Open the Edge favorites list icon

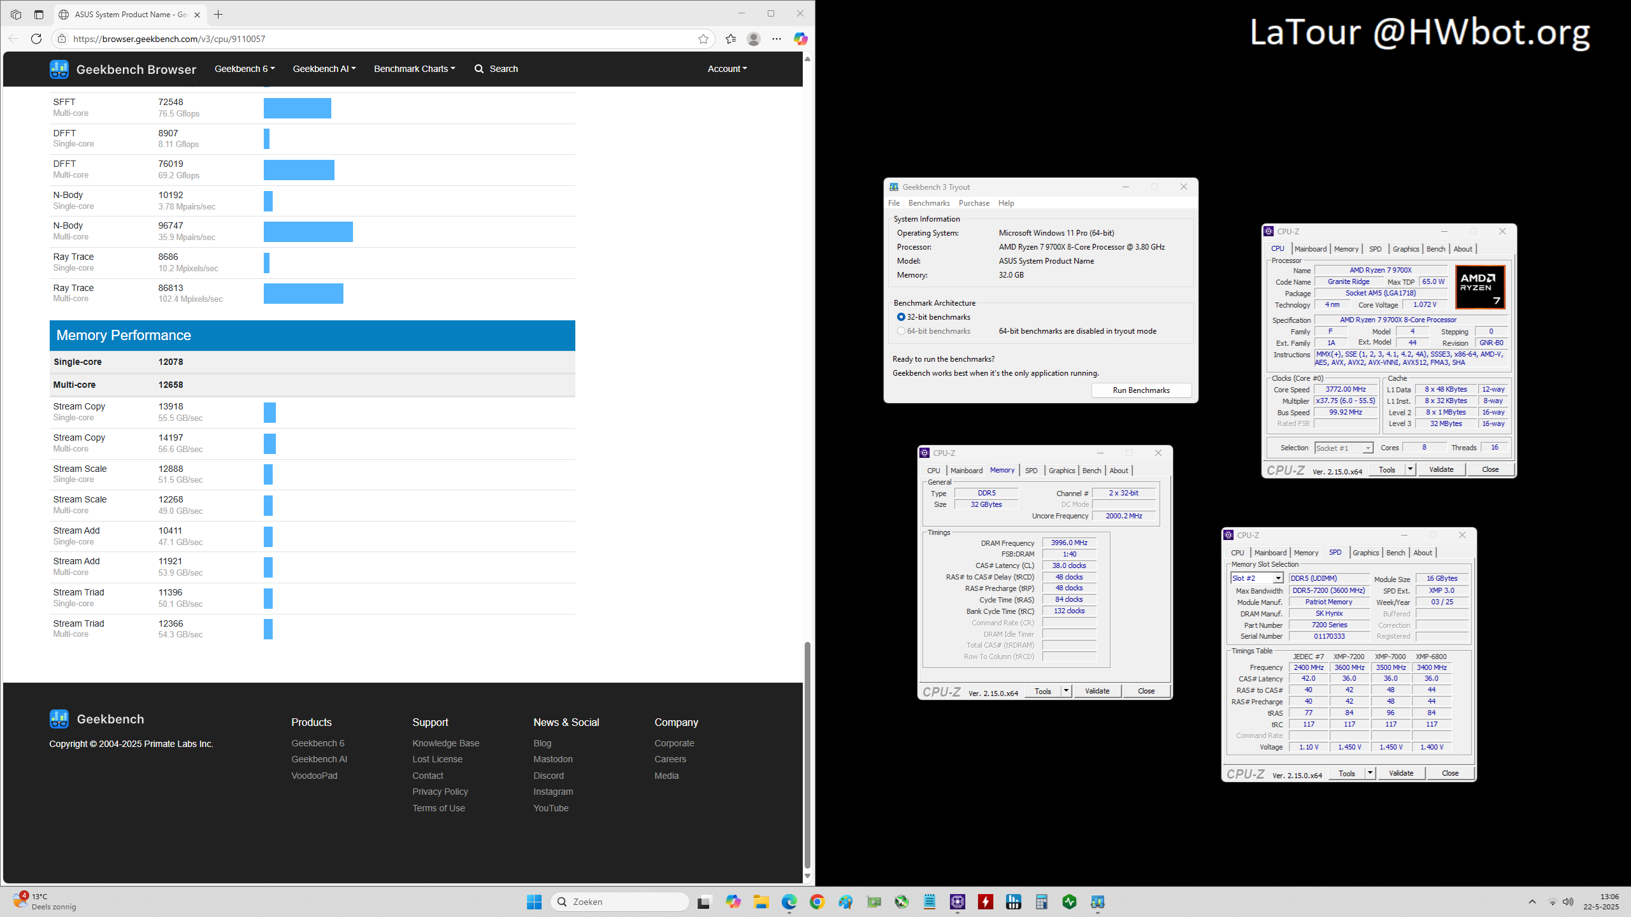[x=731, y=39]
